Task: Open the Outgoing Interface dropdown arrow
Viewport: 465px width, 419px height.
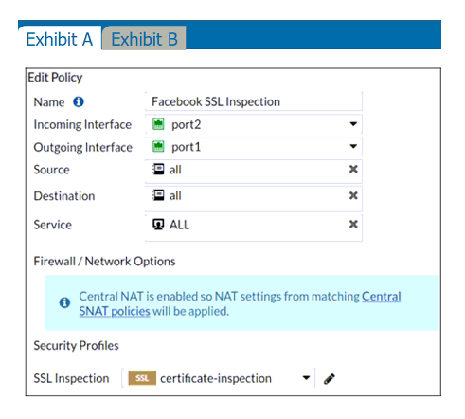Action: [353, 146]
